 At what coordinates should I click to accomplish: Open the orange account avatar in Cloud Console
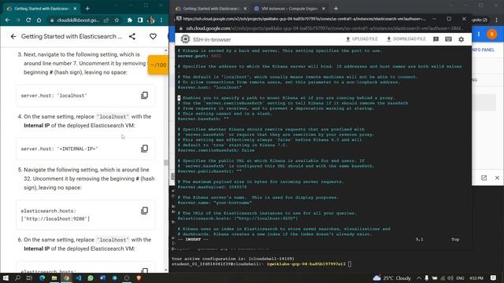click(x=491, y=34)
